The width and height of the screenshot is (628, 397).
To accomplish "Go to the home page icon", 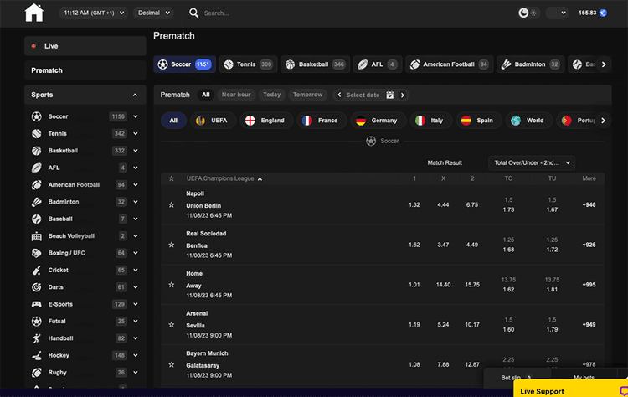I will tap(34, 13).
